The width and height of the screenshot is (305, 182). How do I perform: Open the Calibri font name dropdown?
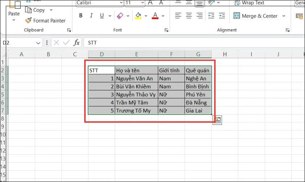[x=121, y=3]
